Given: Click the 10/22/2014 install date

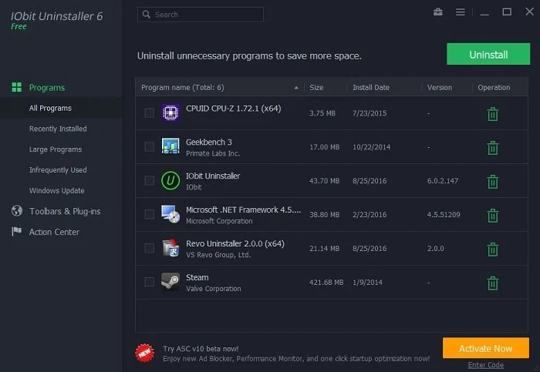Looking at the screenshot, I should (x=371, y=147).
